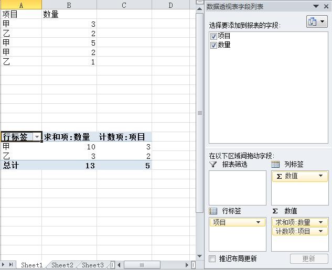This screenshot has height=270, width=332.
Task: Select the 求和项:数量 pivot header cell
Action: pos(69,137)
